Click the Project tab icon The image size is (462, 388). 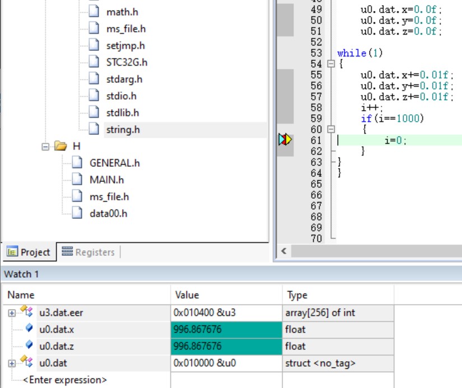point(12,252)
